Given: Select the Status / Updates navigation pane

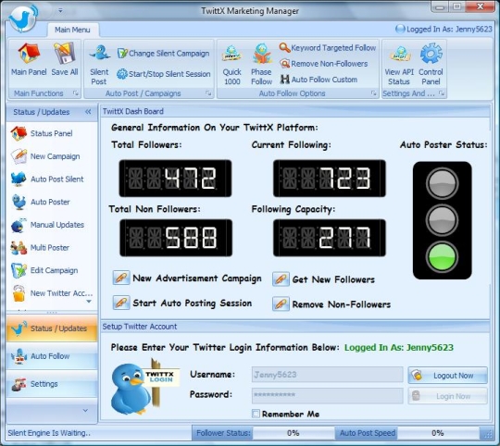Looking at the screenshot, I should pyautogui.click(x=51, y=328).
